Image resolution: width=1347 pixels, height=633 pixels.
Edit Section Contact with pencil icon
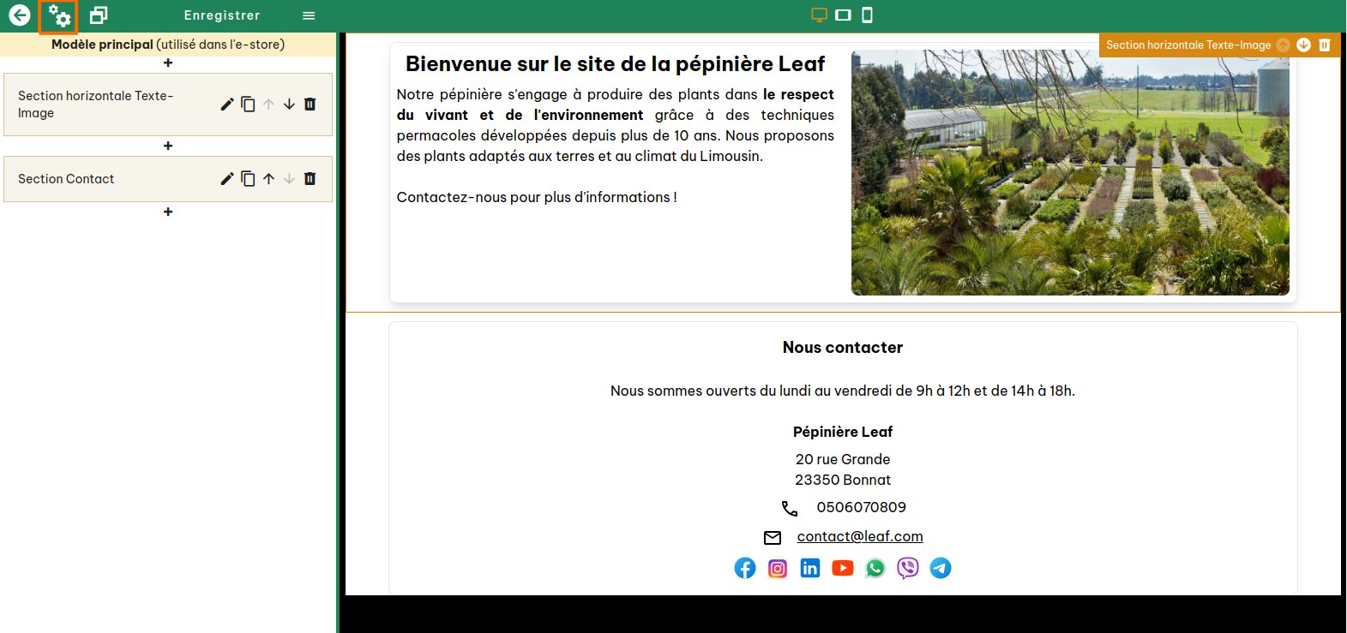(227, 179)
